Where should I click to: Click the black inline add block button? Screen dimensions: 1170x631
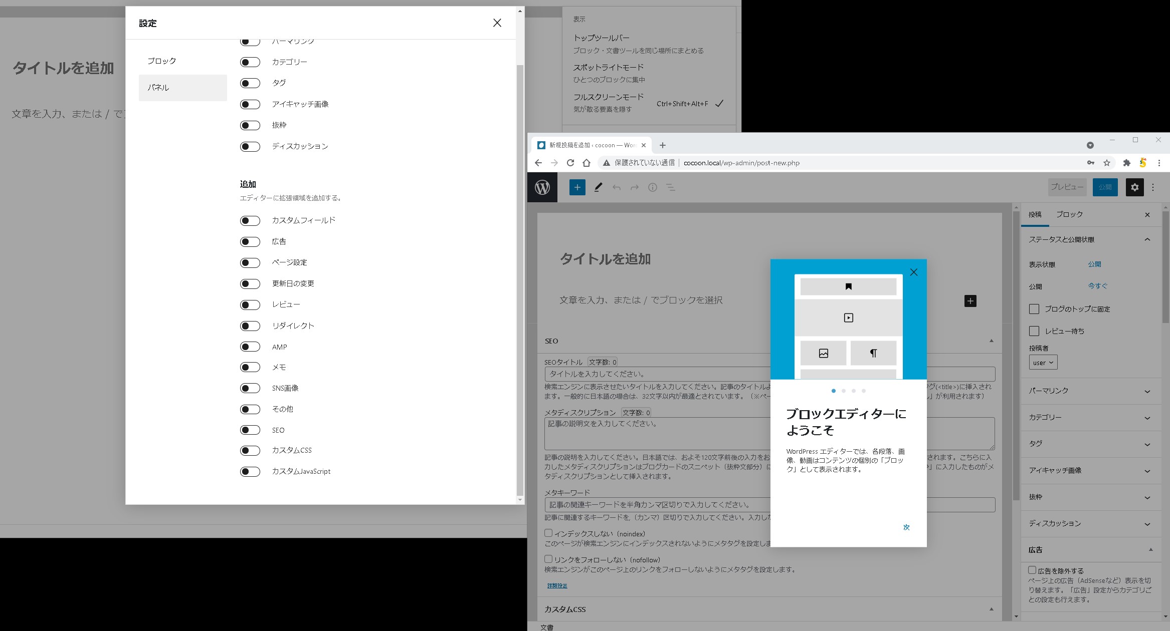tap(970, 301)
